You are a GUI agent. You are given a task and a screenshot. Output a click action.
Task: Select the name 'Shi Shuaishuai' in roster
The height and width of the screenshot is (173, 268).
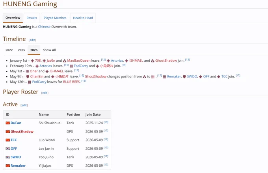50,123
